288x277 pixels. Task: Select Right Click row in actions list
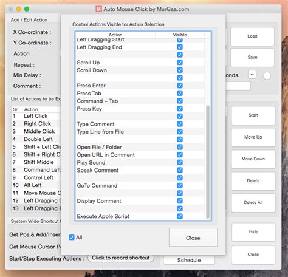pyautogui.click(x=36, y=124)
